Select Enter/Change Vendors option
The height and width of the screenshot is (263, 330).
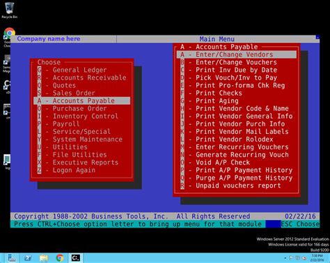[x=237, y=55]
